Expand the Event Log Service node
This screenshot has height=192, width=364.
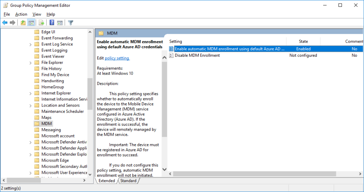tap(31, 44)
